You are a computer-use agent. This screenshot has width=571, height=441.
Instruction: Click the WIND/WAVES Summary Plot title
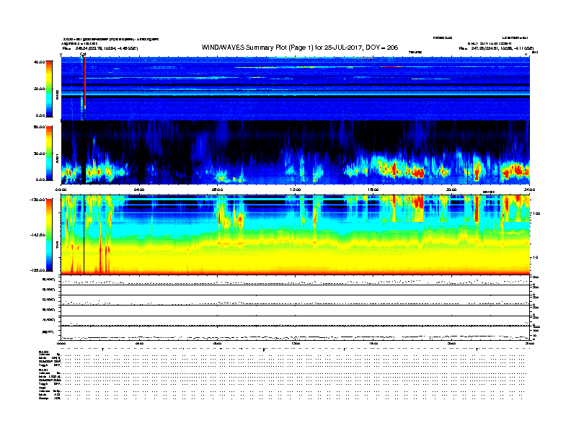click(x=300, y=48)
